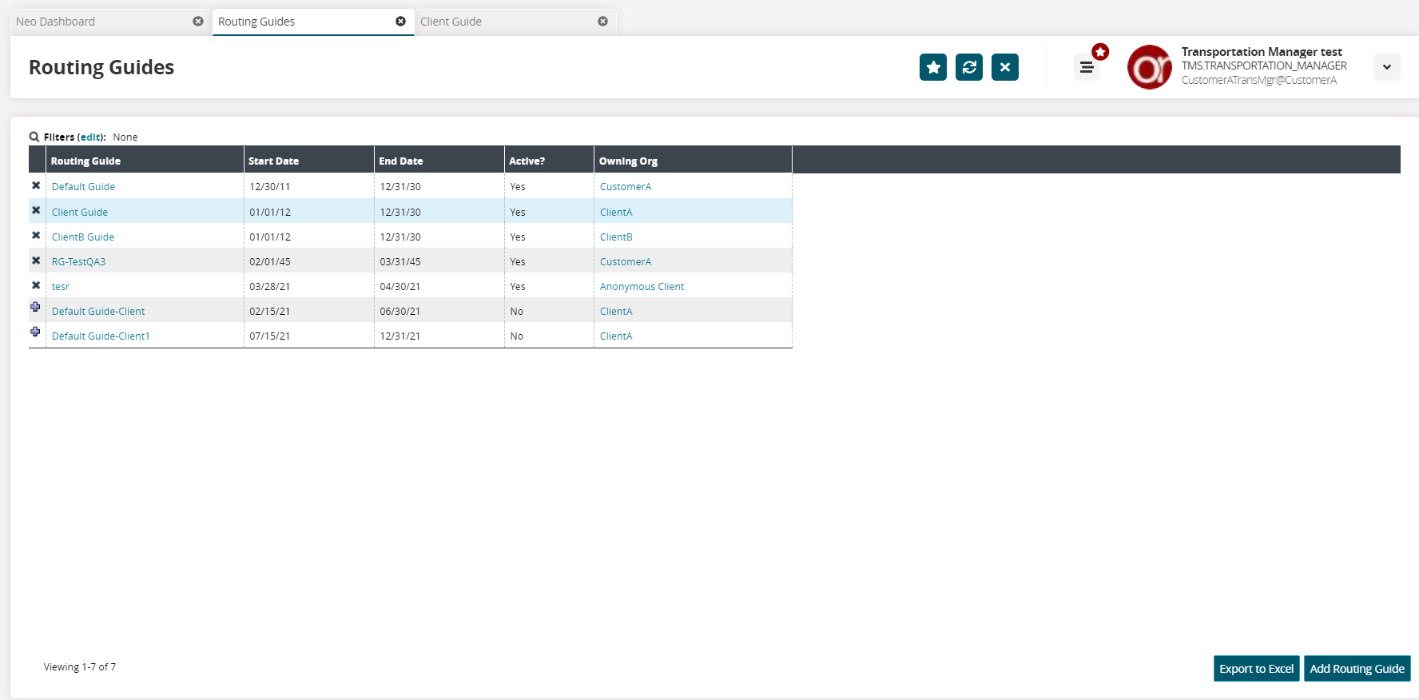Viewport: 1419px width, 700px height.
Task: Click the favorites star icon button
Action: pos(932,67)
